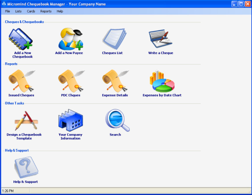Minimize the Chequebook Manager window
Image resolution: width=252 pixels, height=195 pixels.
(234, 4)
